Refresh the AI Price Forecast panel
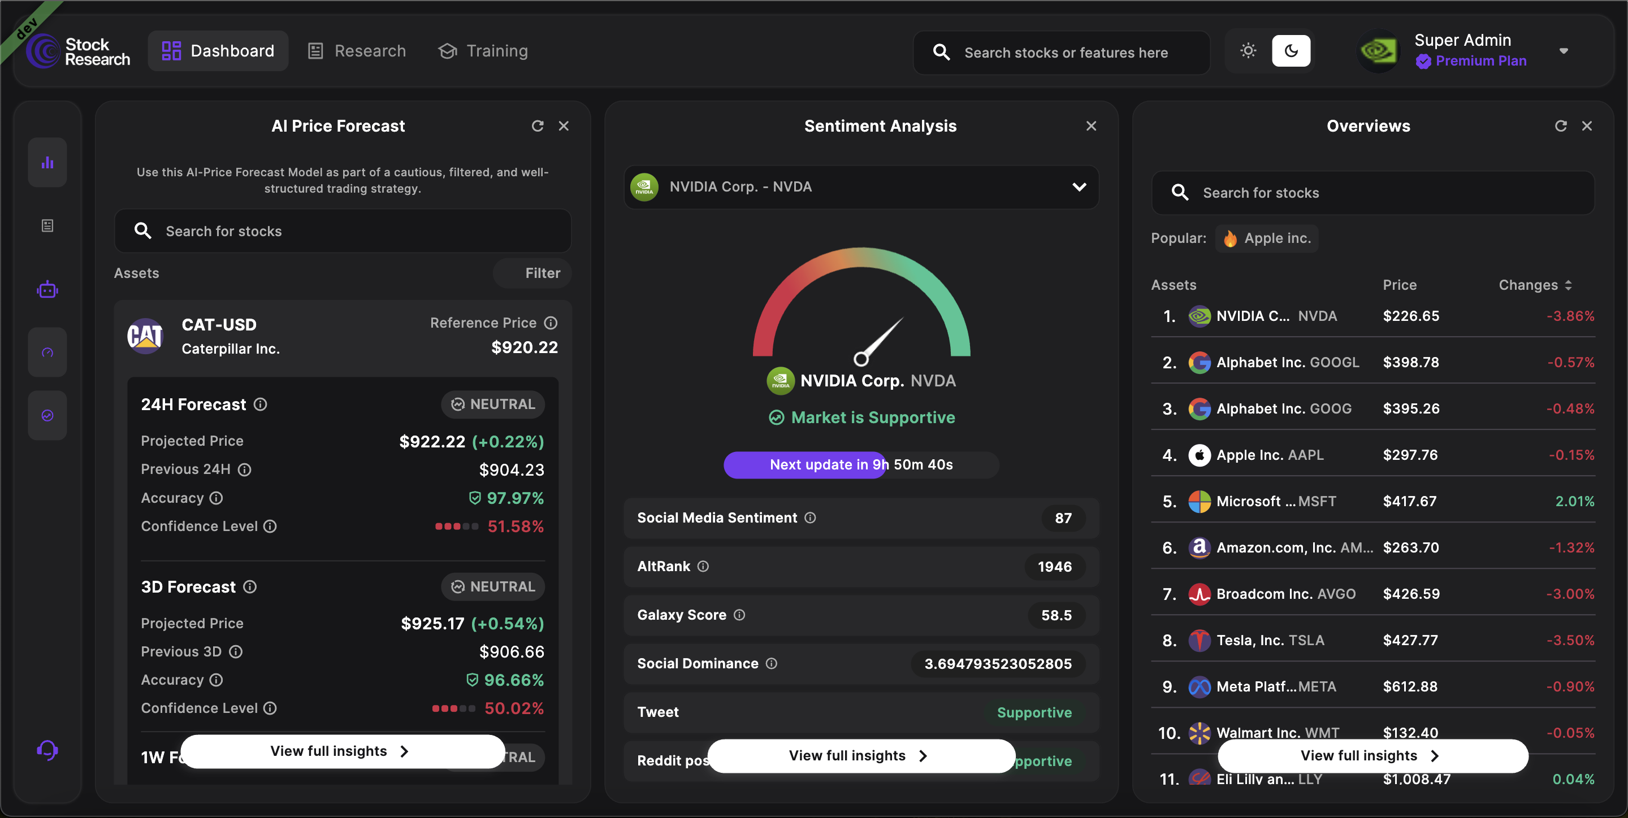Image resolution: width=1628 pixels, height=818 pixels. click(537, 126)
